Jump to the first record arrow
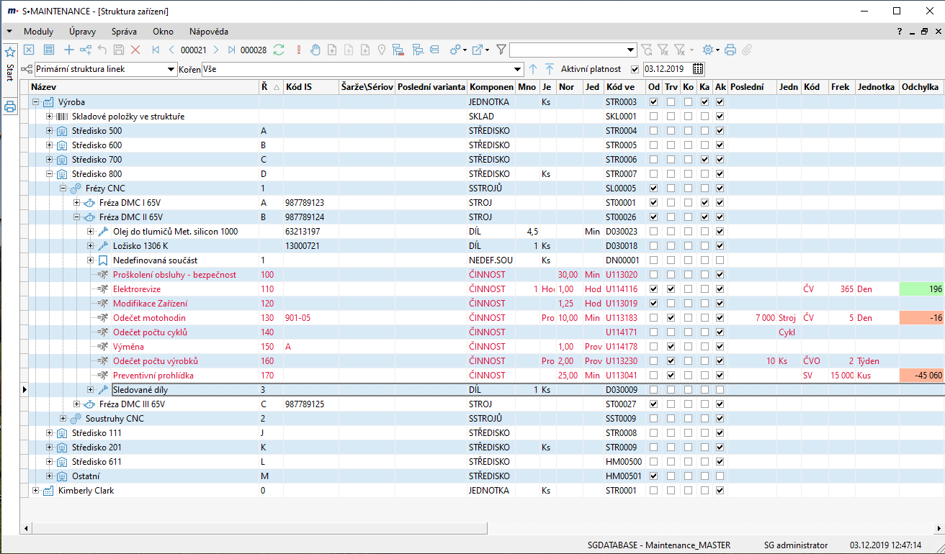The image size is (945, 554). click(156, 50)
